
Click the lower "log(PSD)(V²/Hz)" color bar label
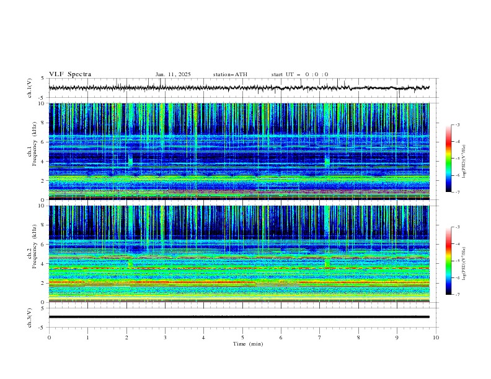point(464,263)
